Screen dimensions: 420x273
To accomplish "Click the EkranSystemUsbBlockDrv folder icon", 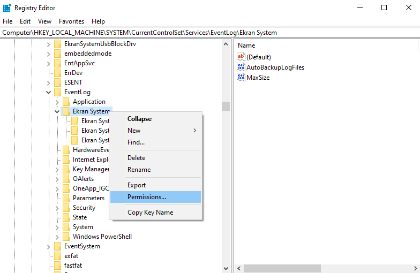I will [x=58, y=44].
